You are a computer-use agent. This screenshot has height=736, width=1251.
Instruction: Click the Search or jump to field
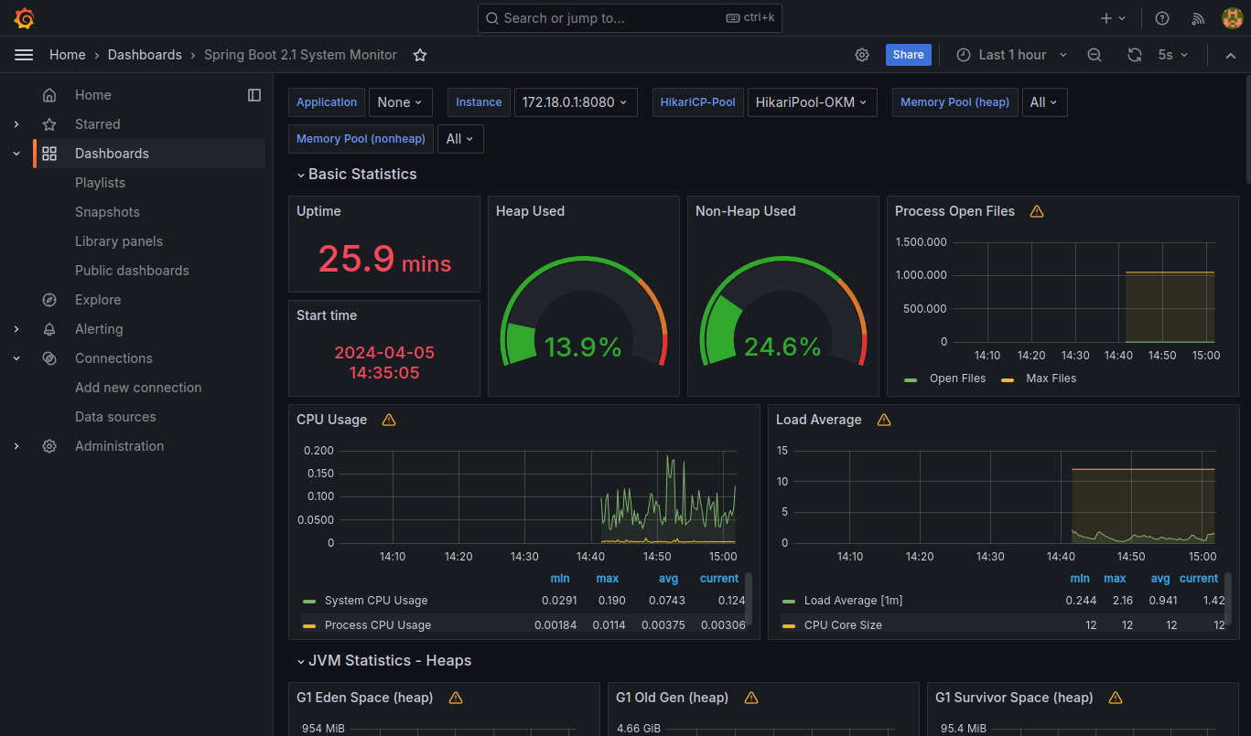tap(629, 18)
